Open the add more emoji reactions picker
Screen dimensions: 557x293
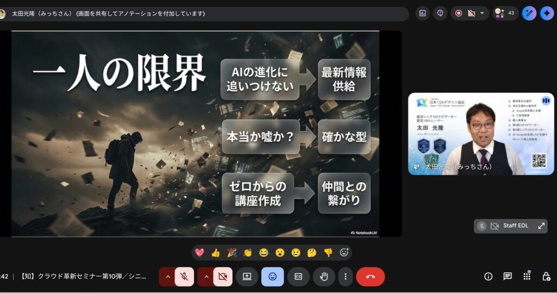[x=344, y=252]
